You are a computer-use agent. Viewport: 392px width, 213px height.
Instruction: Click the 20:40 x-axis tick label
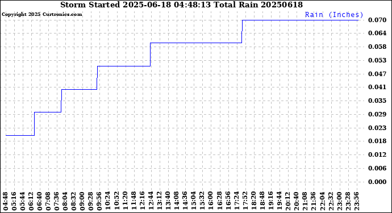tap(297, 201)
